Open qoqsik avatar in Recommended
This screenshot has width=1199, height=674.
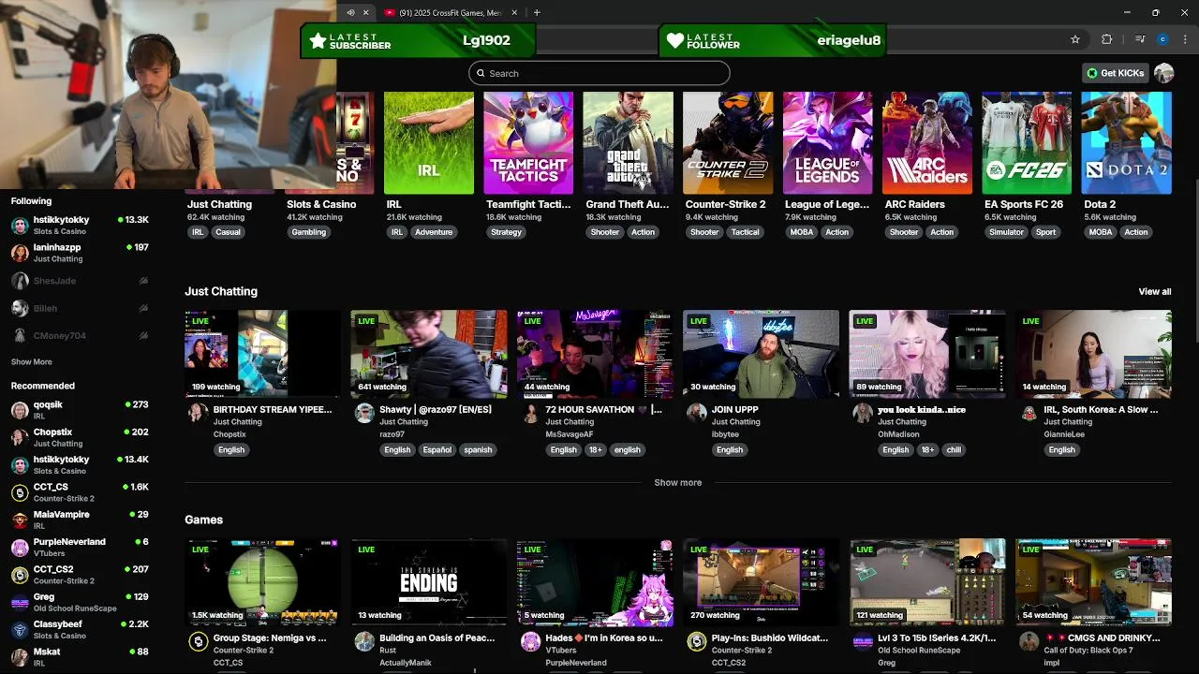pyautogui.click(x=20, y=410)
